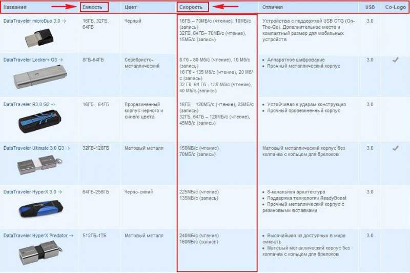Click feature text Аппаратное шифрование
The image size is (410, 273).
click(x=296, y=60)
